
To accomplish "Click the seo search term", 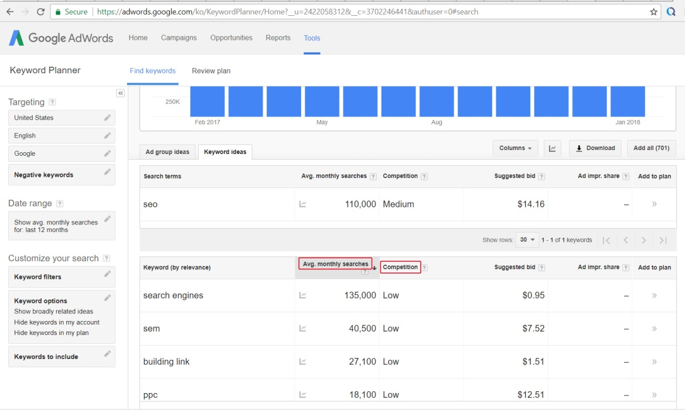I will pyautogui.click(x=150, y=204).
